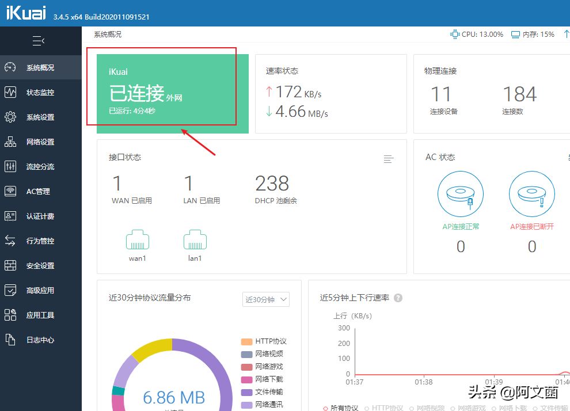Click the download arrow icon in 速率状态
The height and width of the screenshot is (411, 570).
pos(269,111)
